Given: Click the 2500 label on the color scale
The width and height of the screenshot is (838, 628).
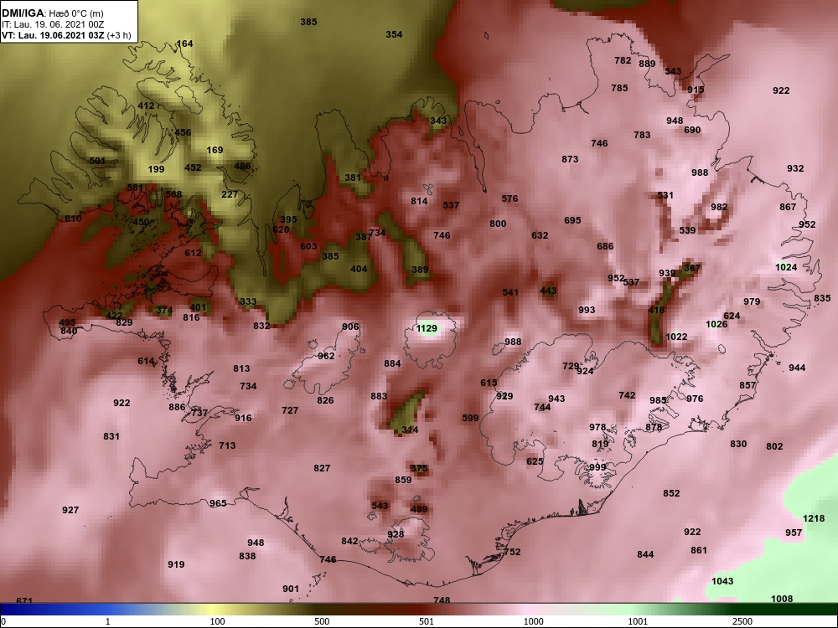Looking at the screenshot, I should [x=742, y=621].
